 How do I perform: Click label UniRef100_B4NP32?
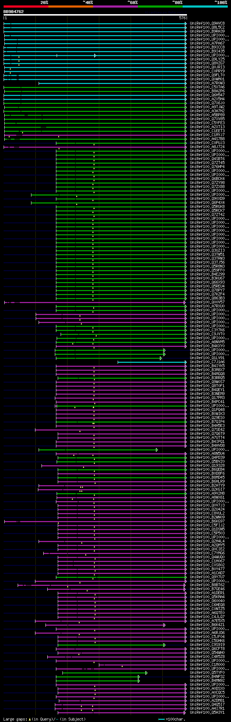(207, 676)
